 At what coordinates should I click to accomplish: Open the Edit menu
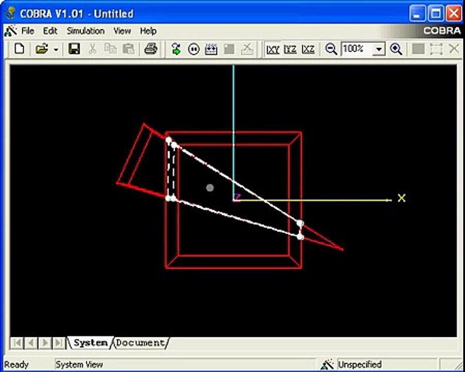pos(50,31)
